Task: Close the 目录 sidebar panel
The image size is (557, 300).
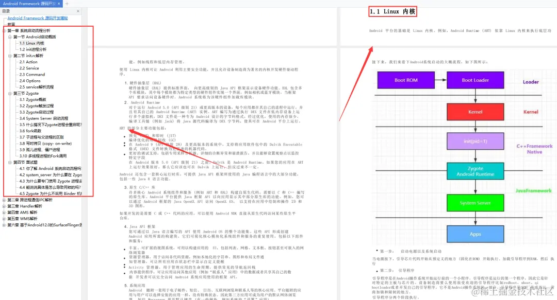Action: click(78, 11)
